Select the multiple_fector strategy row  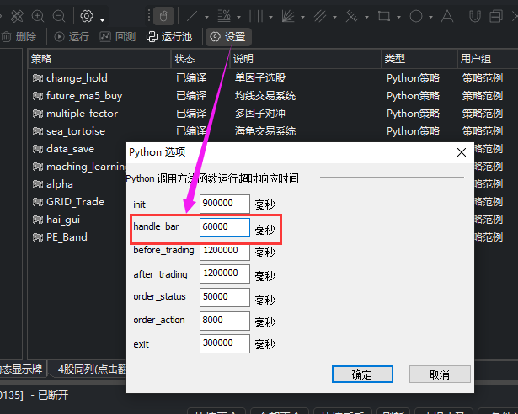[273, 114]
